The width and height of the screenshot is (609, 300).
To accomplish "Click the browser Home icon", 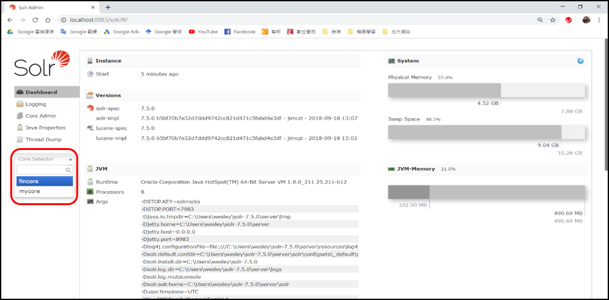I will [x=48, y=21].
